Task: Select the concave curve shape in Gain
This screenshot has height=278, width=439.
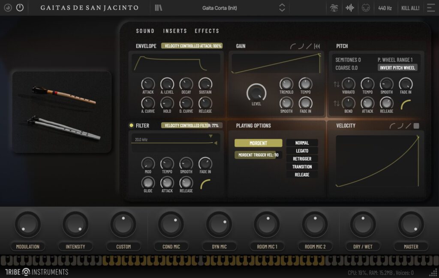Action: (301, 46)
